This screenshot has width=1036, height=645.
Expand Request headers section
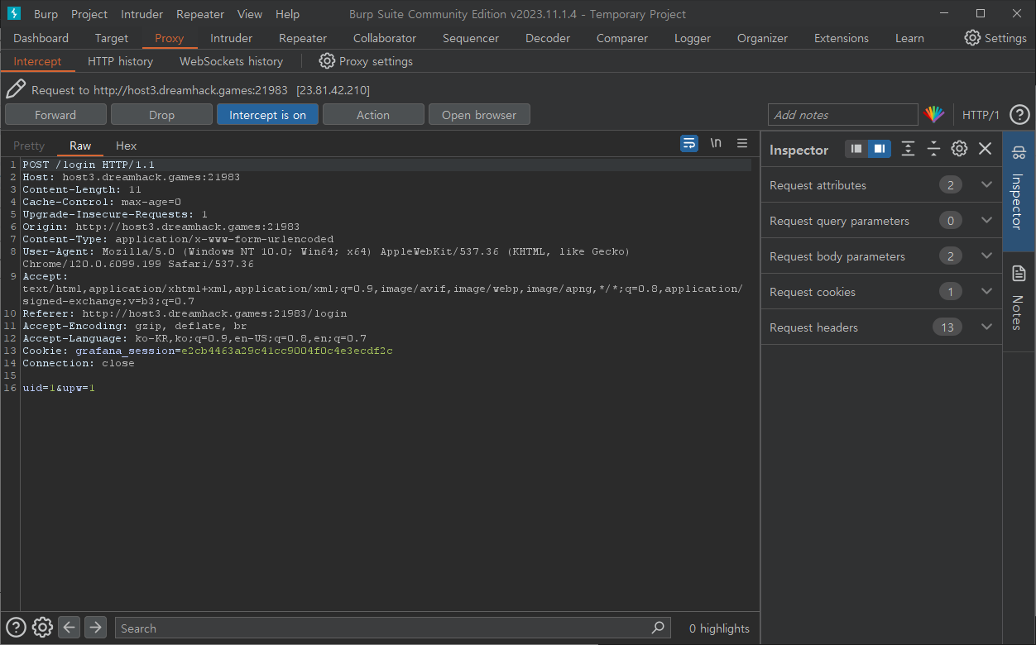(986, 327)
